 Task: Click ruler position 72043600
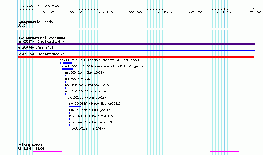tap(47, 12)
